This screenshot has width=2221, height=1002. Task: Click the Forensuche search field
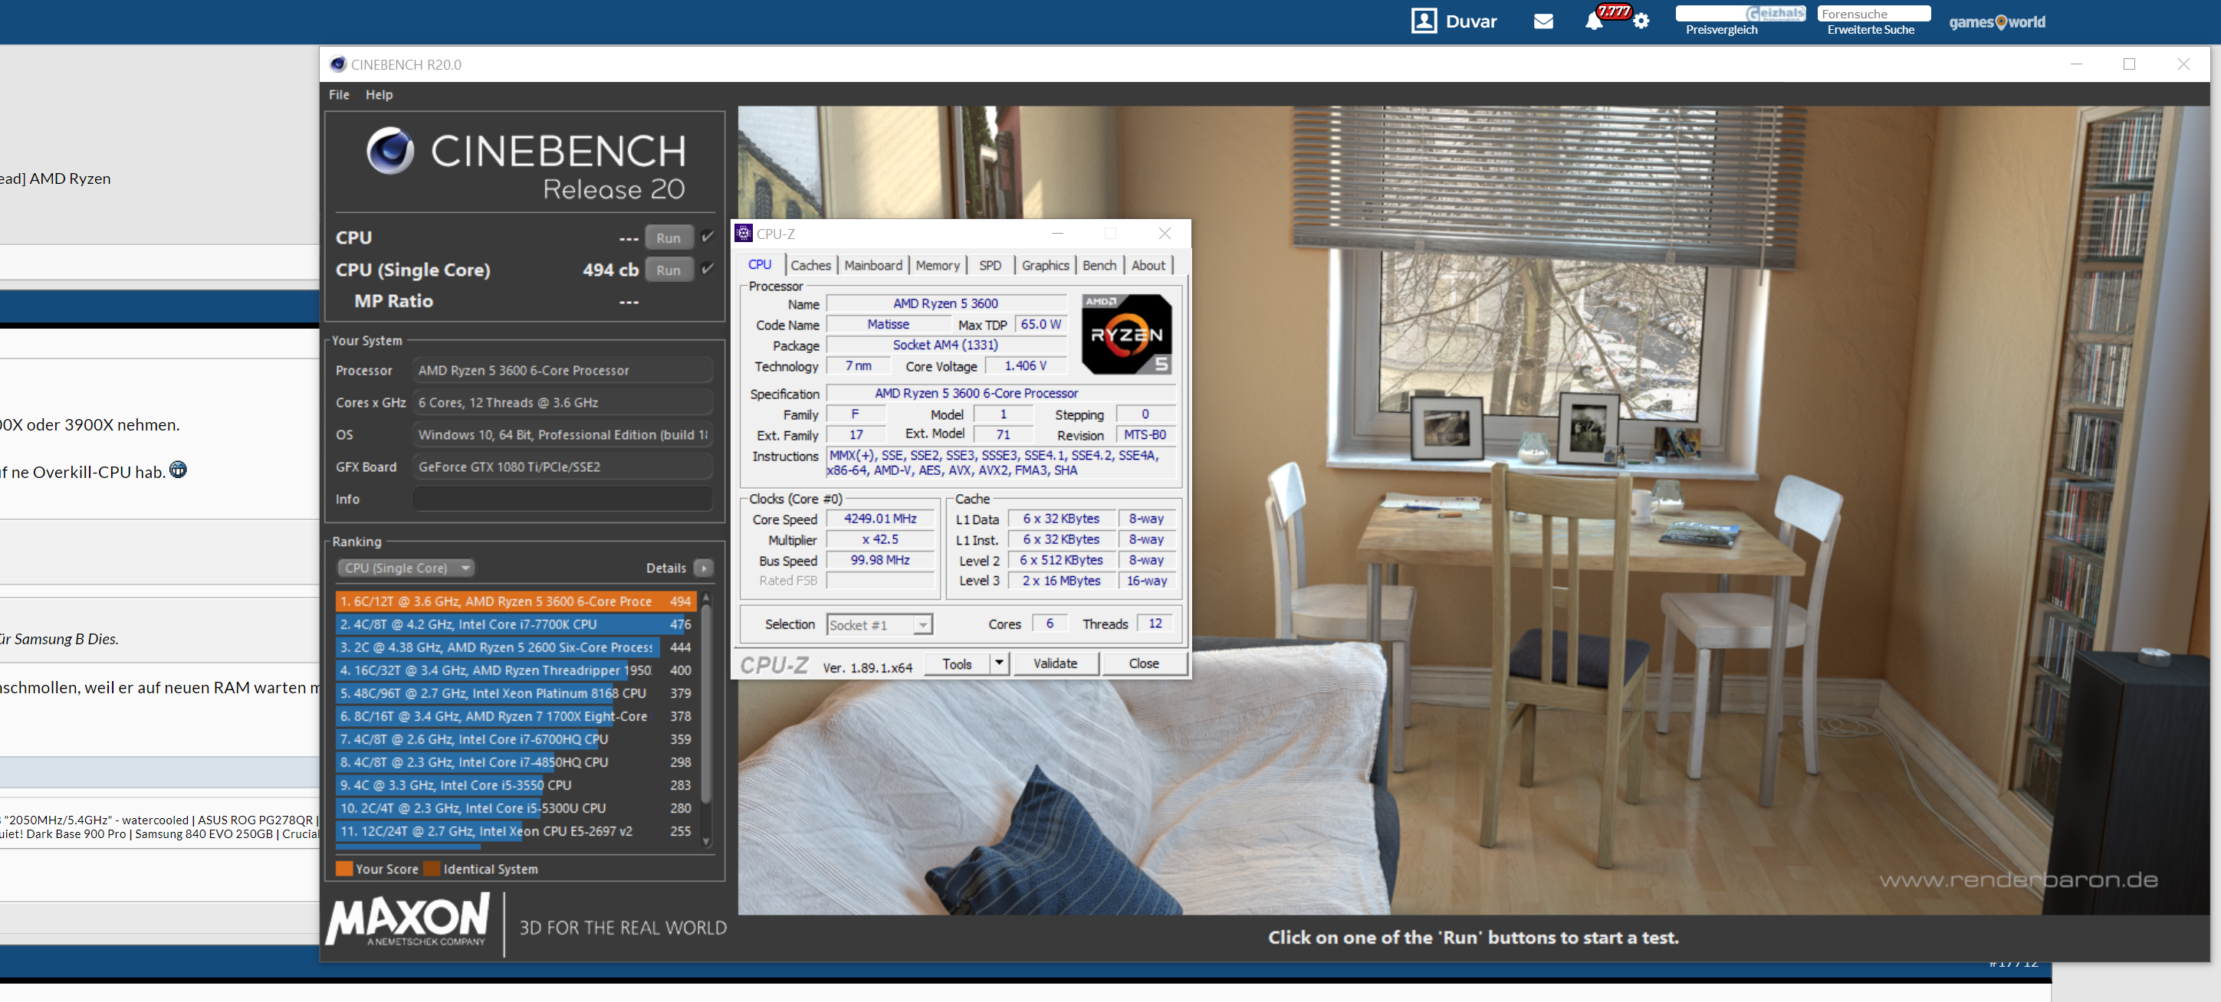(1873, 14)
